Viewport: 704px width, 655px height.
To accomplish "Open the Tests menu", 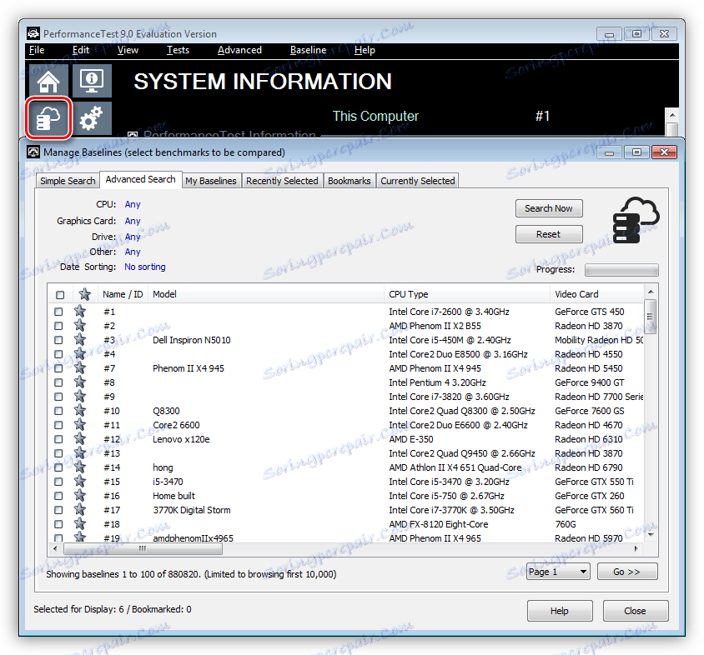I will (178, 50).
